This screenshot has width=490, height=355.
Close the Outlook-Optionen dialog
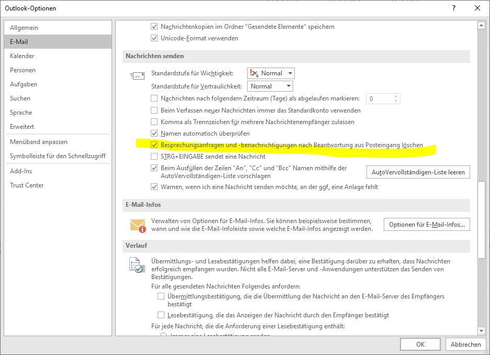[x=477, y=8]
